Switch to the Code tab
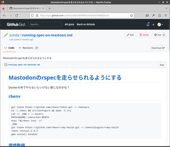The width and height of the screenshot is (170, 147). (x=9, y=48)
